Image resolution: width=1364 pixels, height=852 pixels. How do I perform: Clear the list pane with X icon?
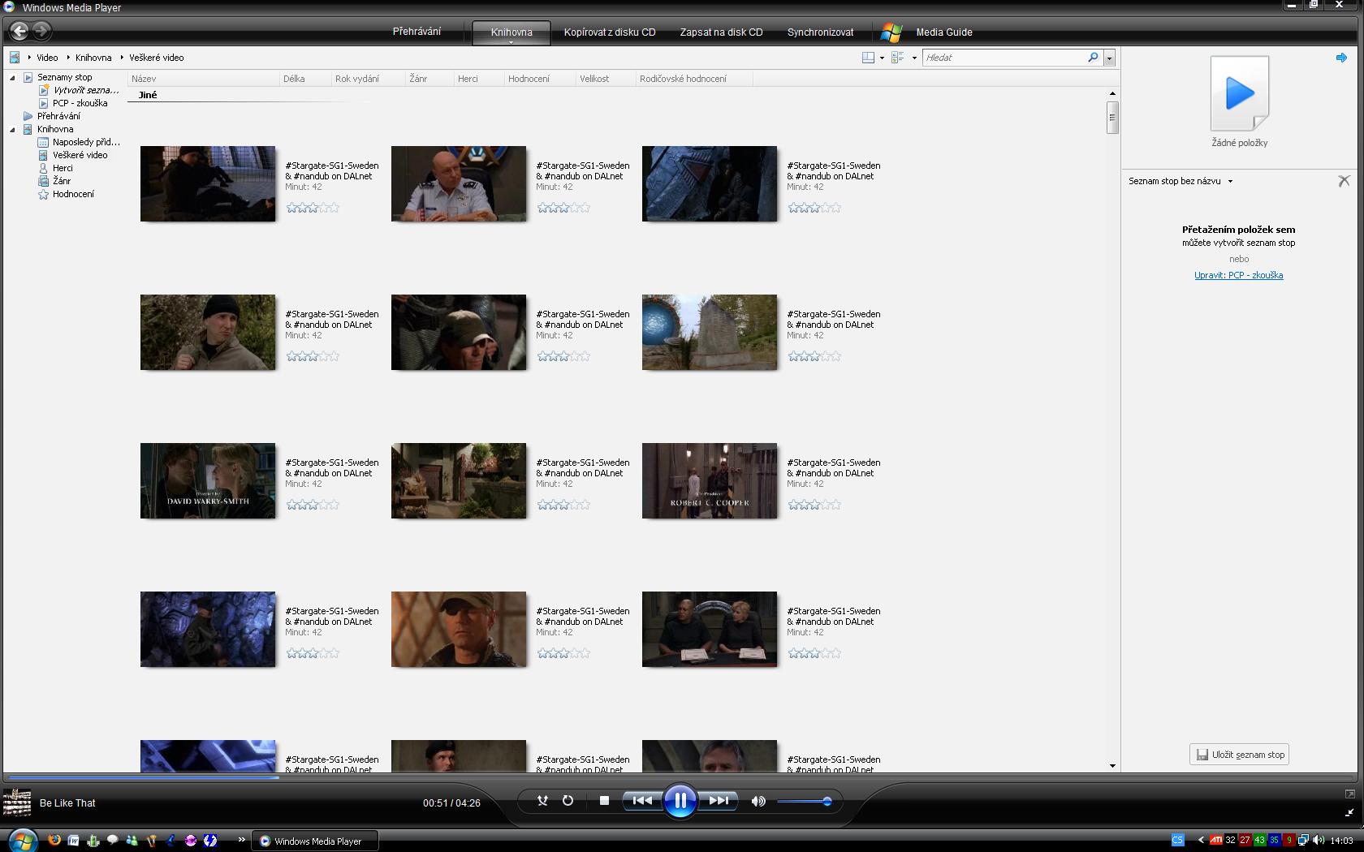[1344, 181]
